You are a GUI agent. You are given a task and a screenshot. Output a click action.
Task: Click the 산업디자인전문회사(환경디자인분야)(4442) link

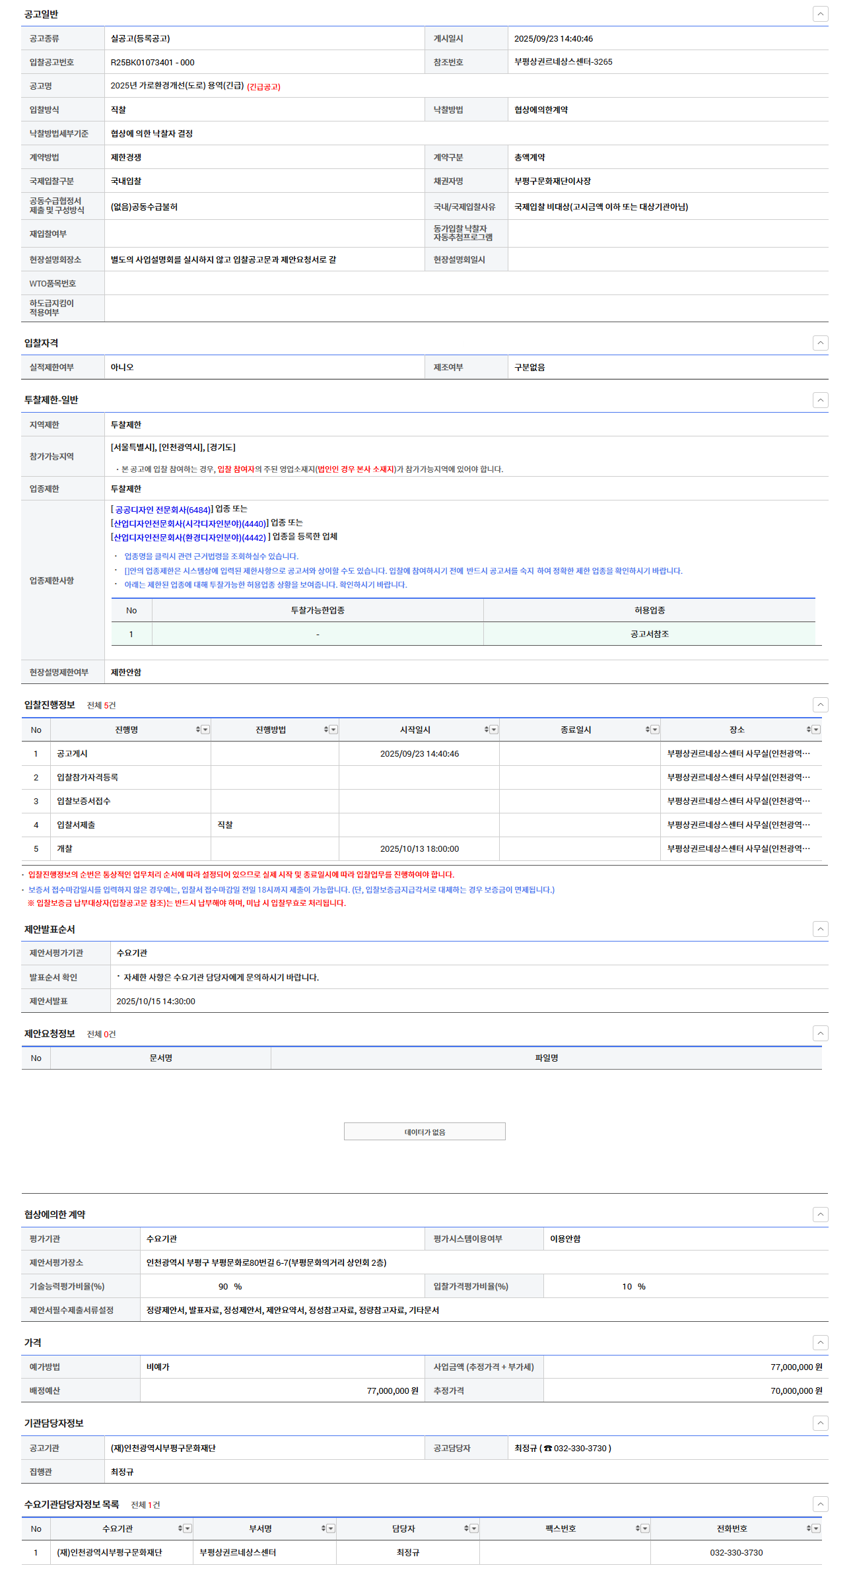(x=189, y=537)
